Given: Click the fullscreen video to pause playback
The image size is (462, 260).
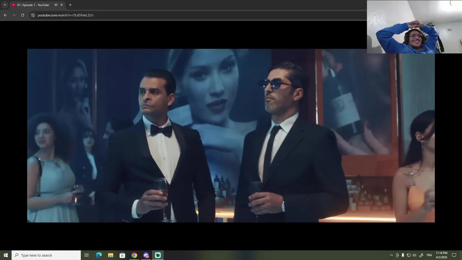Looking at the screenshot, I should (231, 135).
